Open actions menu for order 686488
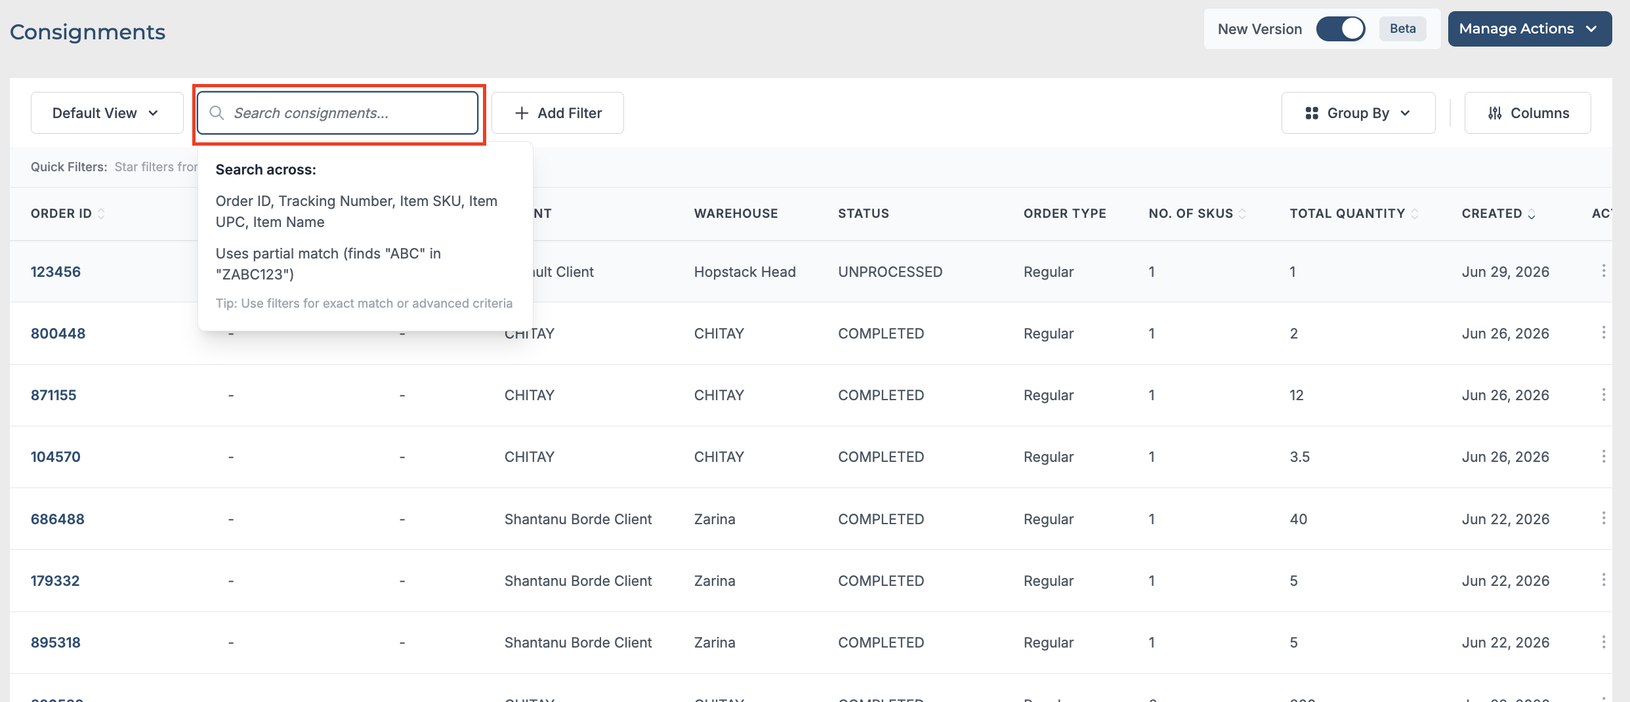This screenshot has height=702, width=1630. (x=1603, y=518)
